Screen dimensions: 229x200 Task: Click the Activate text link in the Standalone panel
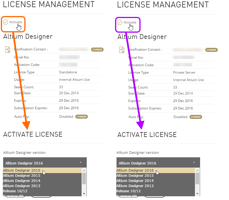[15, 22]
